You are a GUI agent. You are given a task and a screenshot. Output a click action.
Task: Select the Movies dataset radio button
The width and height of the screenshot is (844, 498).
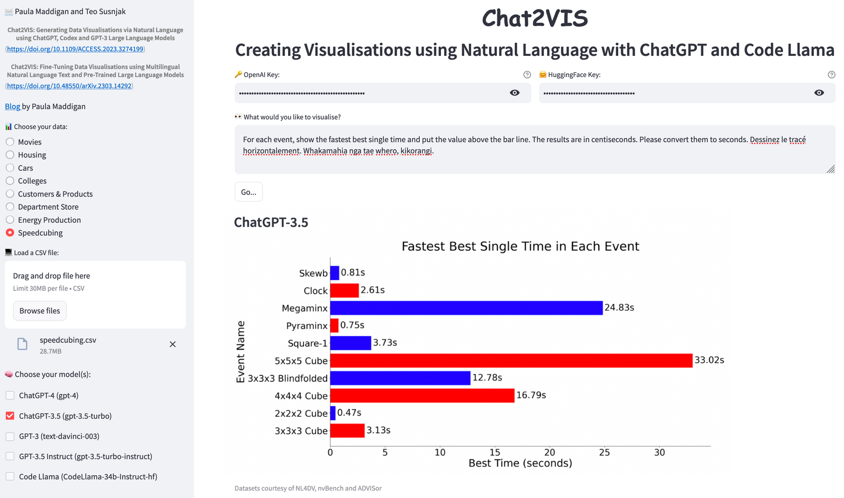[x=10, y=142]
